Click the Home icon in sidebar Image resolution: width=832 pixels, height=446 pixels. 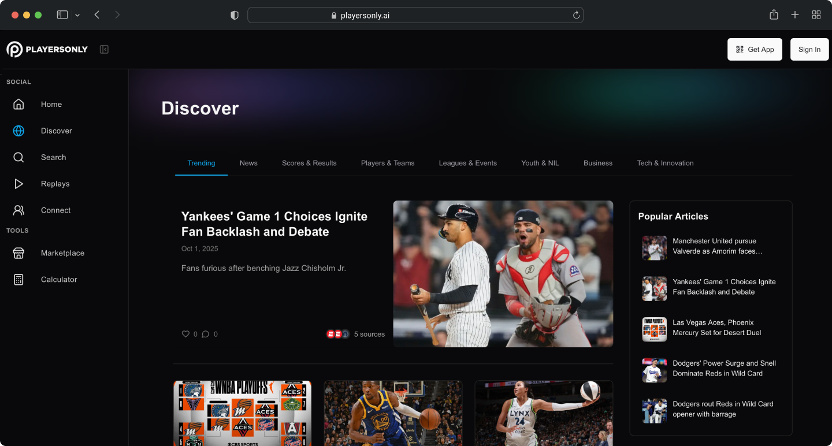click(18, 105)
